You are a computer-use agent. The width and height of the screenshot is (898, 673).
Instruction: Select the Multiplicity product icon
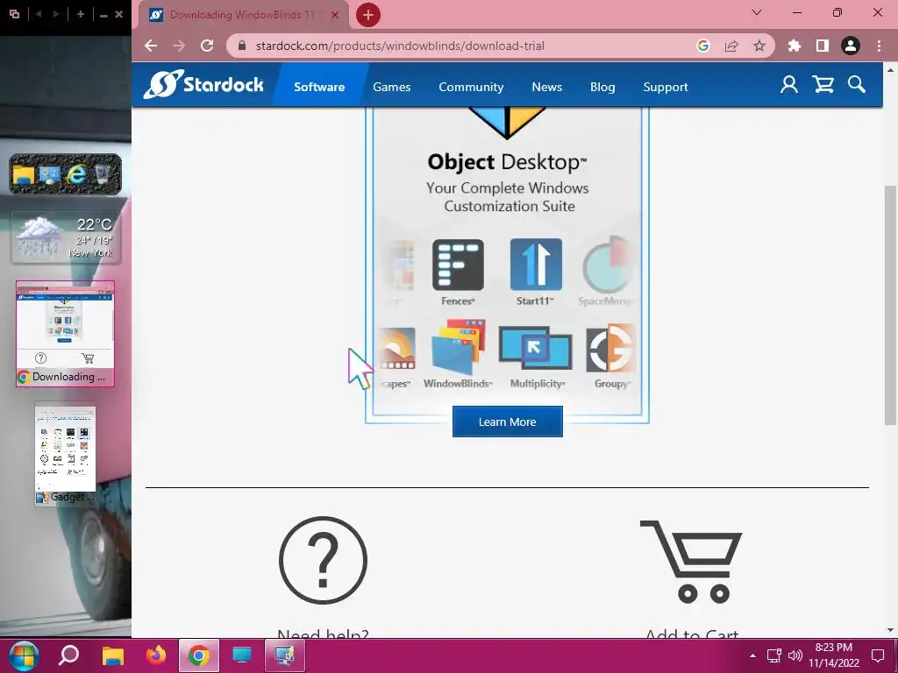pyautogui.click(x=536, y=347)
